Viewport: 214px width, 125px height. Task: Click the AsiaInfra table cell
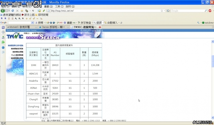[x=33, y=81]
